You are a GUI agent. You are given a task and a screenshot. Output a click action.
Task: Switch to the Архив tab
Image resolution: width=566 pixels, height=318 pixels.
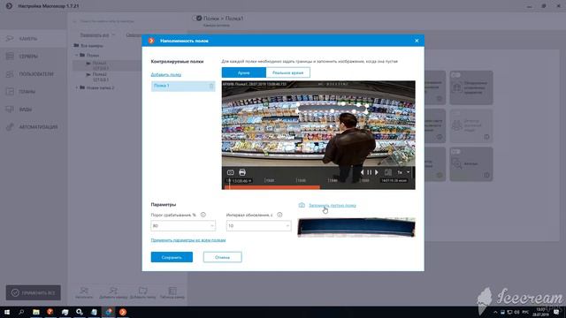[x=244, y=72]
